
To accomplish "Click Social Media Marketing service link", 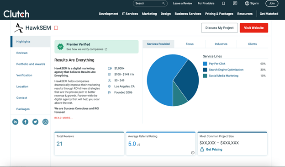I will click(x=223, y=75).
